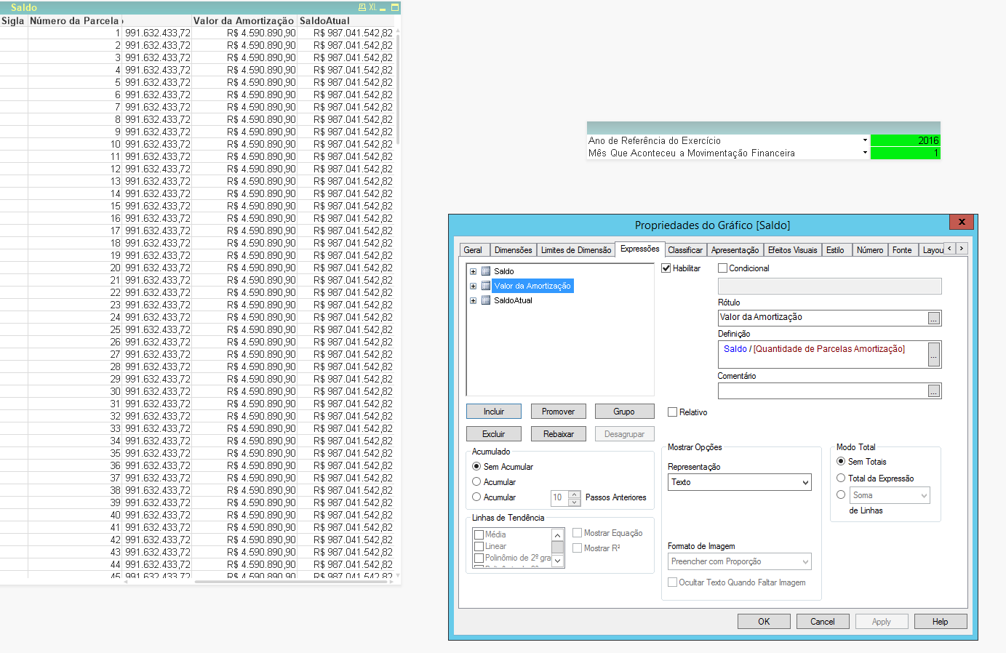Click the Incluir button
The height and width of the screenshot is (653, 1006).
(x=494, y=412)
